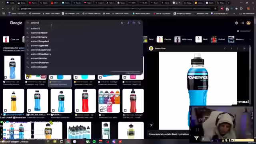Click in the search field showing 'active o'
Screen dimensions: 256x144
pos(74,23)
